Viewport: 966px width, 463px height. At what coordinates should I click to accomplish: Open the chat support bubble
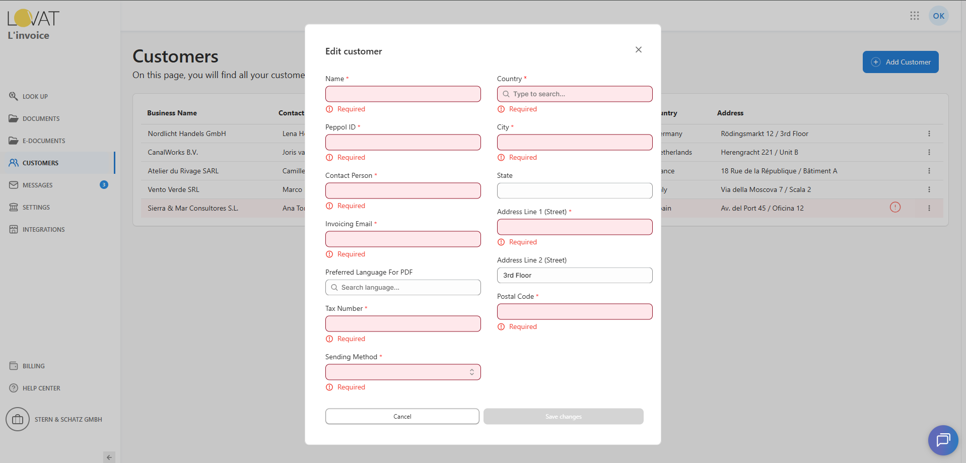(x=943, y=440)
